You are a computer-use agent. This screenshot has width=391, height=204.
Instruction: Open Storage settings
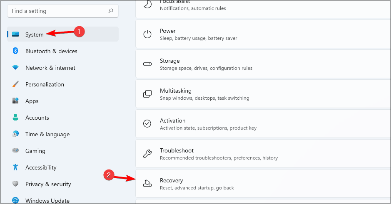pyautogui.click(x=262, y=64)
